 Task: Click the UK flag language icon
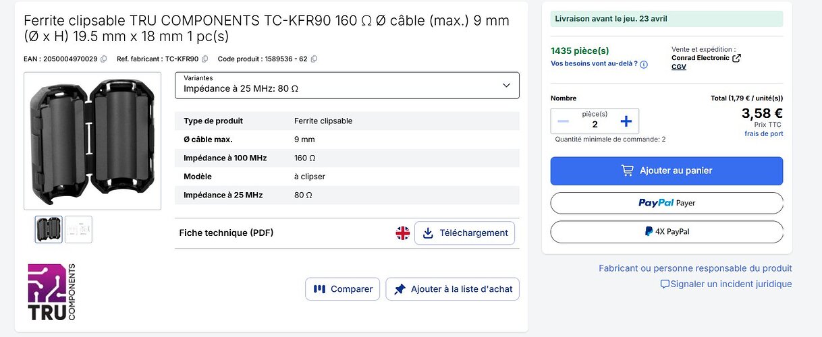coord(403,233)
